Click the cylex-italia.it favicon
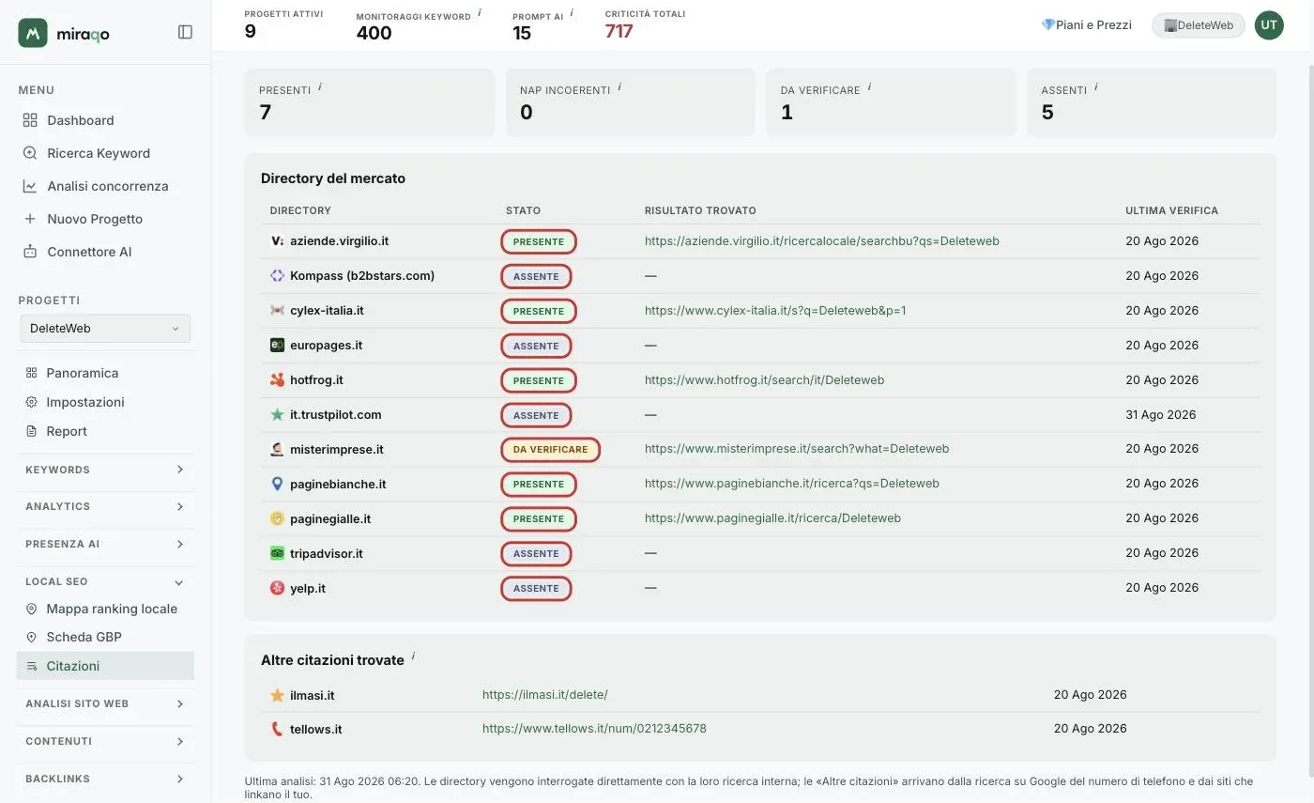Viewport: 1314px width, 803px height. point(277,311)
